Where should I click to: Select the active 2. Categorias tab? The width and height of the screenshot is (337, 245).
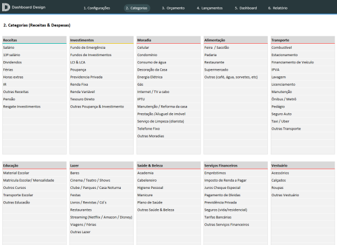[136, 8]
